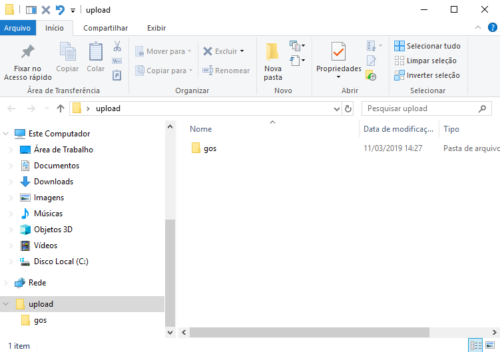Sort by the Nome column header

point(200,129)
